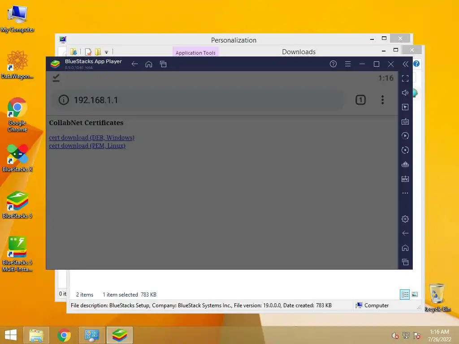Screen dimensions: 459x344
Task: Enter fullscreen mode in BlueStacks sidebar
Action: (x=405, y=78)
